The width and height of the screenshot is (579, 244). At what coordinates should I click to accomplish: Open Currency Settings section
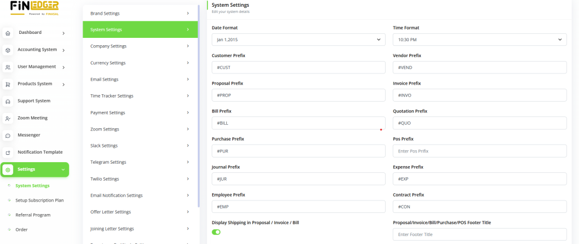coord(140,63)
